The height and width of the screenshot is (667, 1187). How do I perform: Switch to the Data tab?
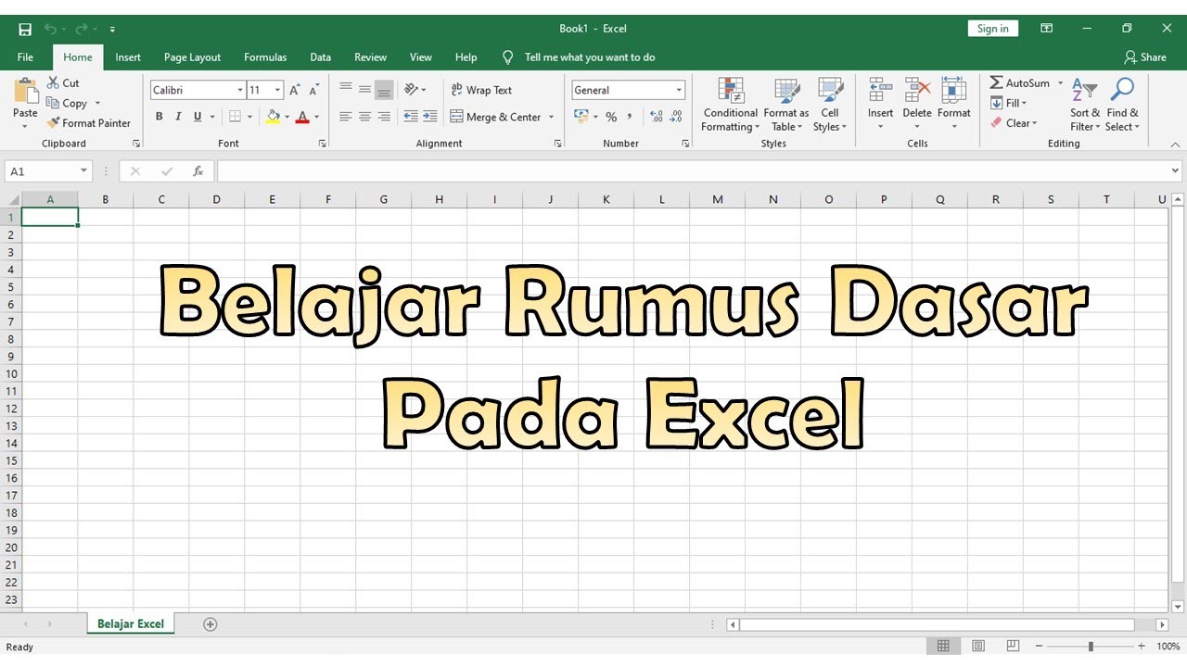point(321,57)
